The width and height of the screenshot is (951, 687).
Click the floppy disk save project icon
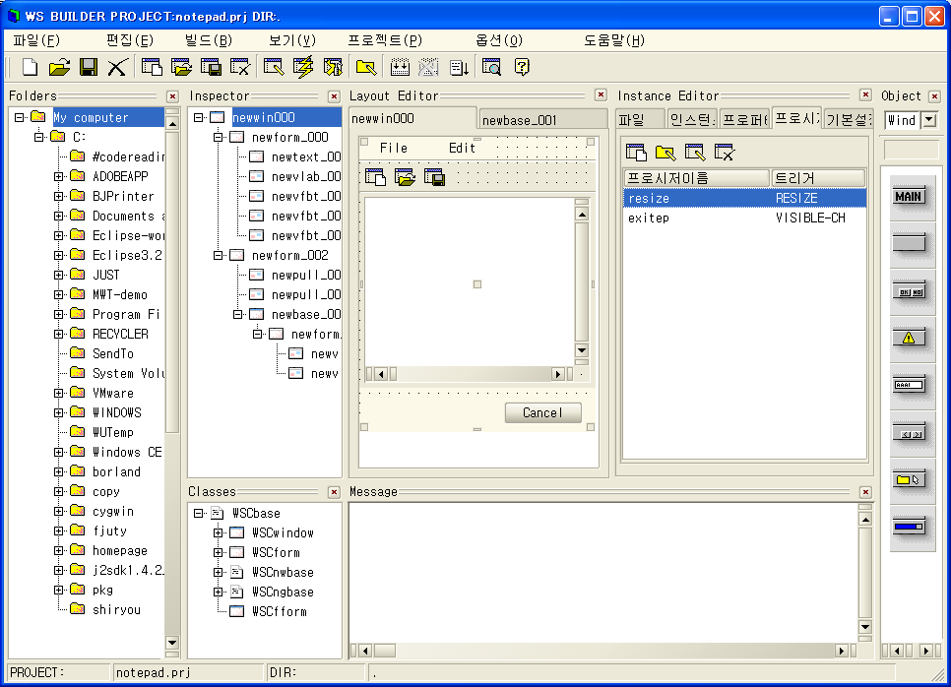[89, 67]
